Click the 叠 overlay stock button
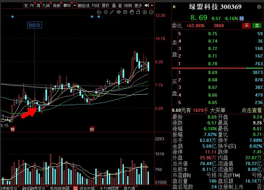Screen dimensions: 264x190 tap(114, 5)
